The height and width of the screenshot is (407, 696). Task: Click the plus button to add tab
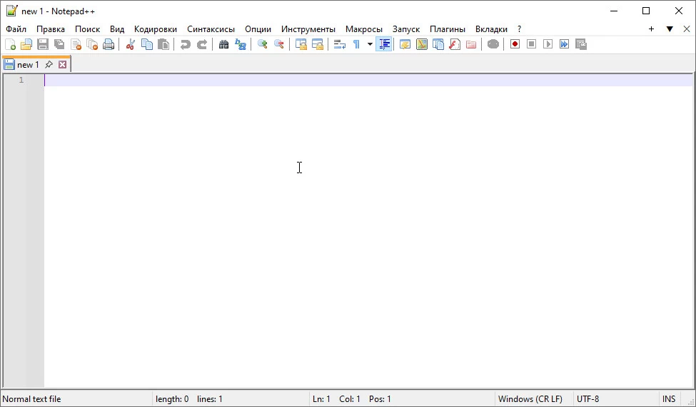pyautogui.click(x=651, y=29)
